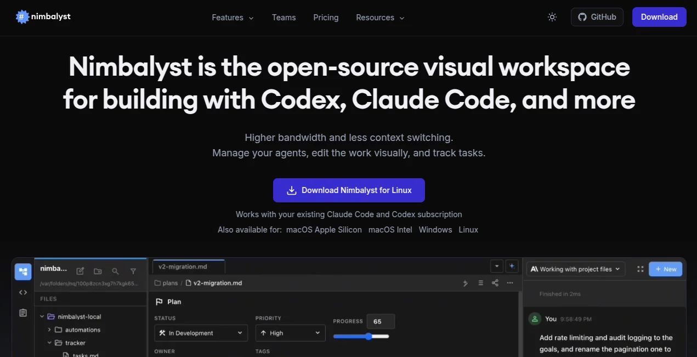697x357 pixels.
Task: Click the FILES section header
Action: 48,299
